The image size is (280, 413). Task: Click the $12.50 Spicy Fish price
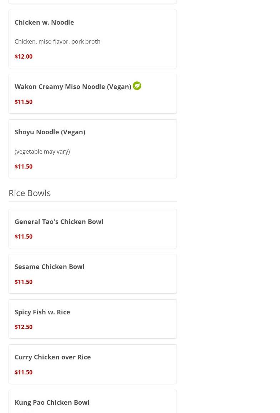point(24,327)
